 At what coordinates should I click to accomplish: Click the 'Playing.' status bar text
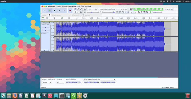coord(44,87)
